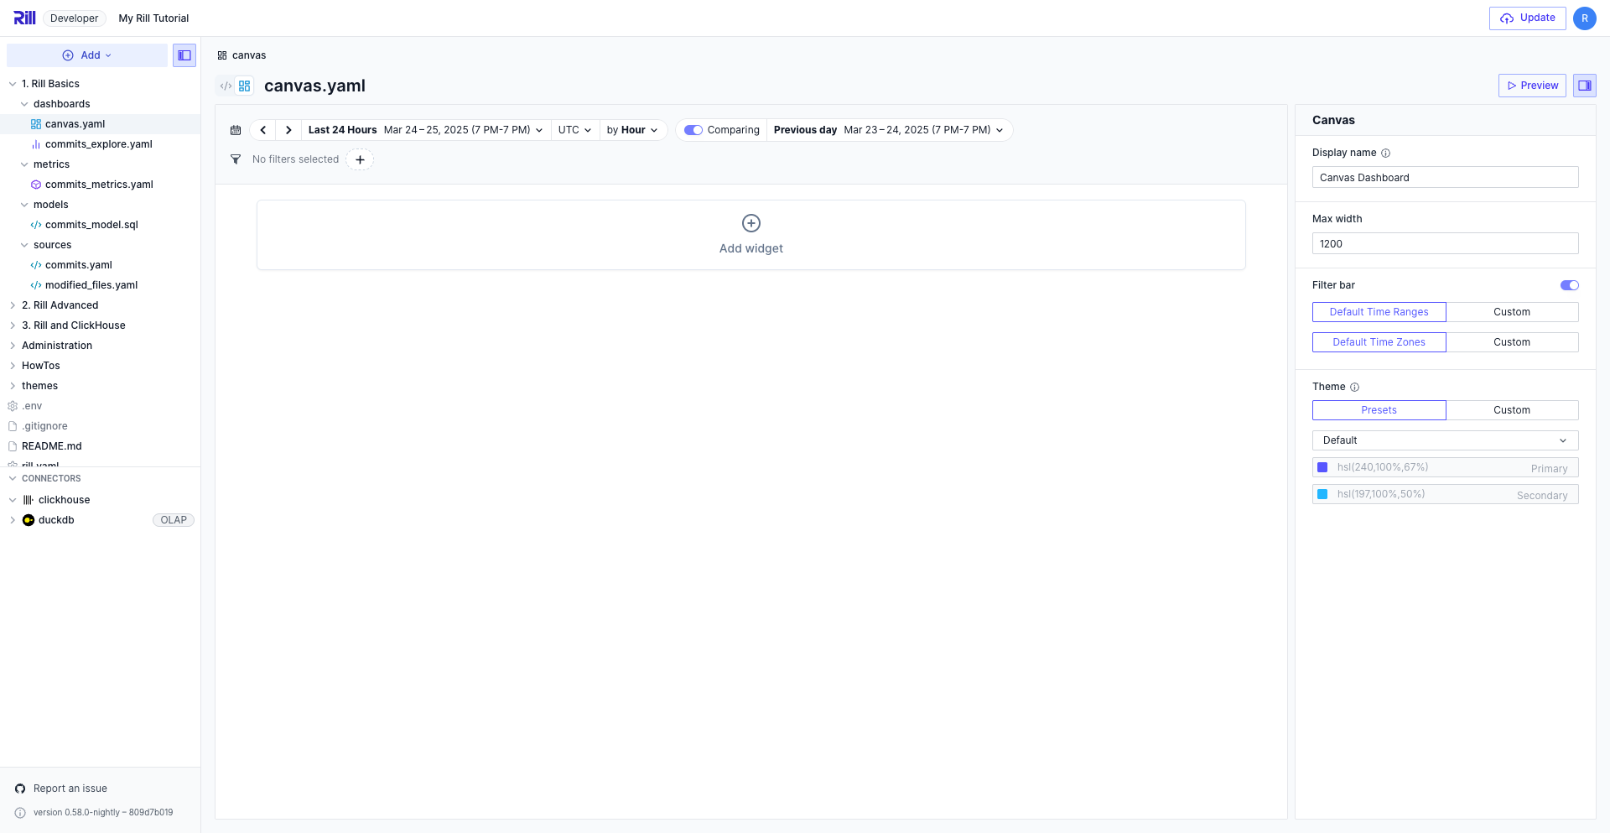Click the Add widget plus icon
The width and height of the screenshot is (1610, 833).
click(x=750, y=223)
